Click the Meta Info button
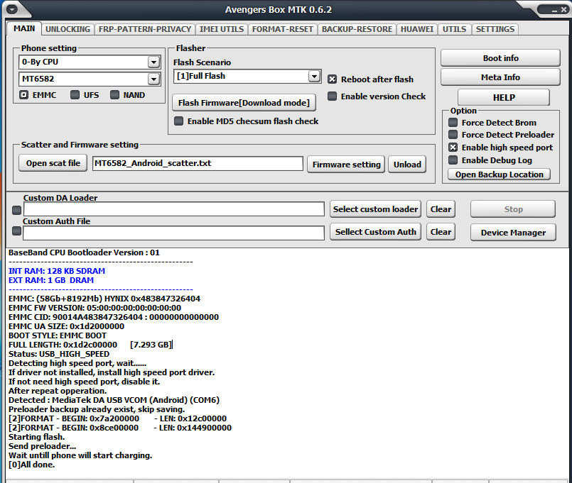 [x=500, y=77]
